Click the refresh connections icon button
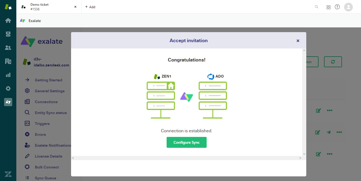Image resolution: width=361 pixels, height=181 pixels. point(333,62)
